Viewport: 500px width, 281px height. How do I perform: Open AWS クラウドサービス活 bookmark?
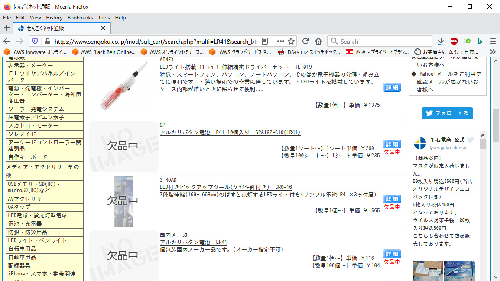(240, 52)
